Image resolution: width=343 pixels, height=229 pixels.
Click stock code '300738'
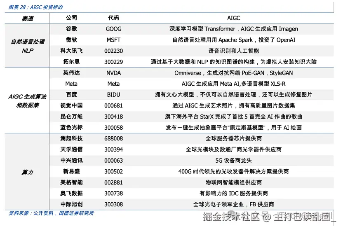tap(113, 194)
